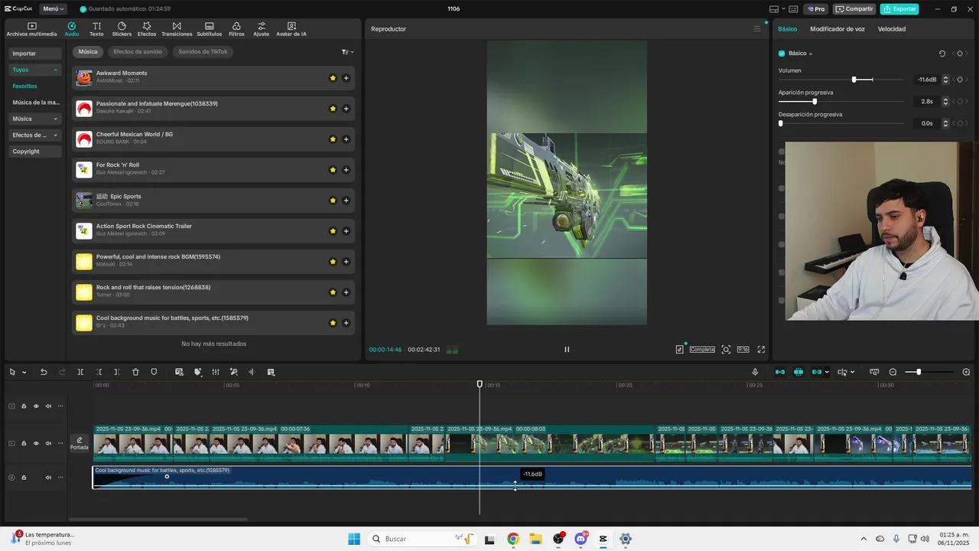Click the Exportar button

pyautogui.click(x=899, y=9)
